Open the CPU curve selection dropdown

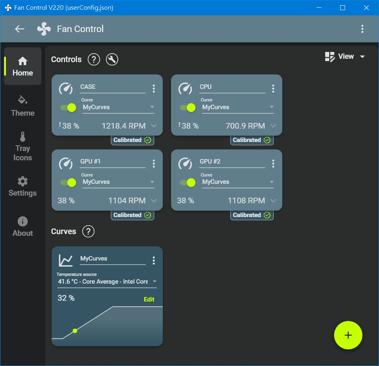point(238,108)
